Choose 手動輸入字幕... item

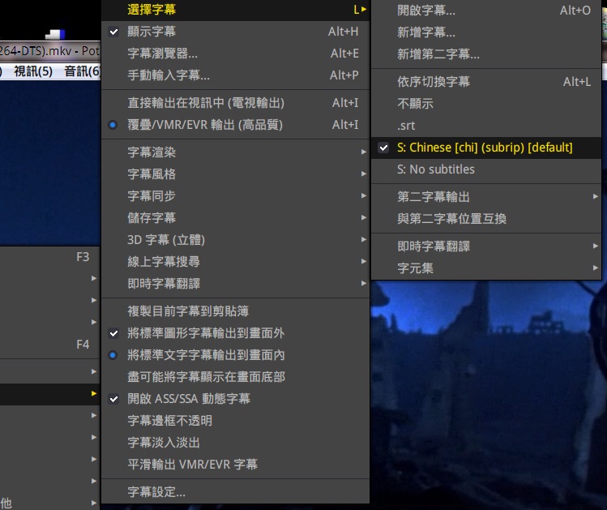coord(235,75)
